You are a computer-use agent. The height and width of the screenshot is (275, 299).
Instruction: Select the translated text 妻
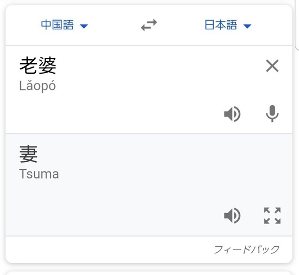[28, 154]
